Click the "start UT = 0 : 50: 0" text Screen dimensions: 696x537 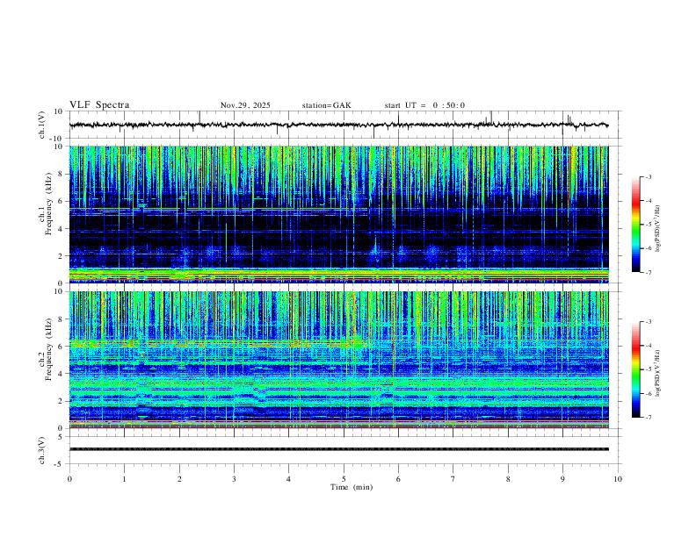(x=424, y=105)
